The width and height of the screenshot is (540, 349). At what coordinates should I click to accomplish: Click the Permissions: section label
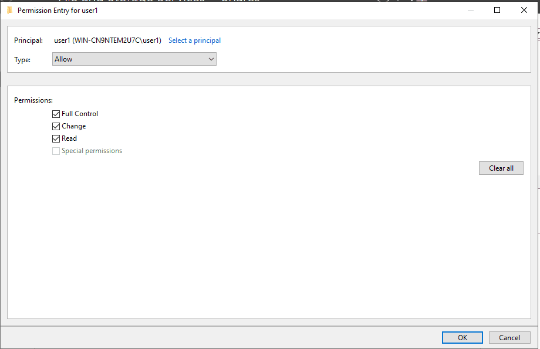click(x=33, y=100)
